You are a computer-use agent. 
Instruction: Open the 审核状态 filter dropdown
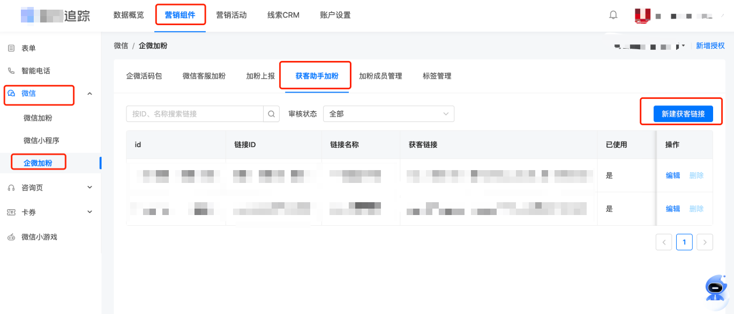[x=388, y=113]
